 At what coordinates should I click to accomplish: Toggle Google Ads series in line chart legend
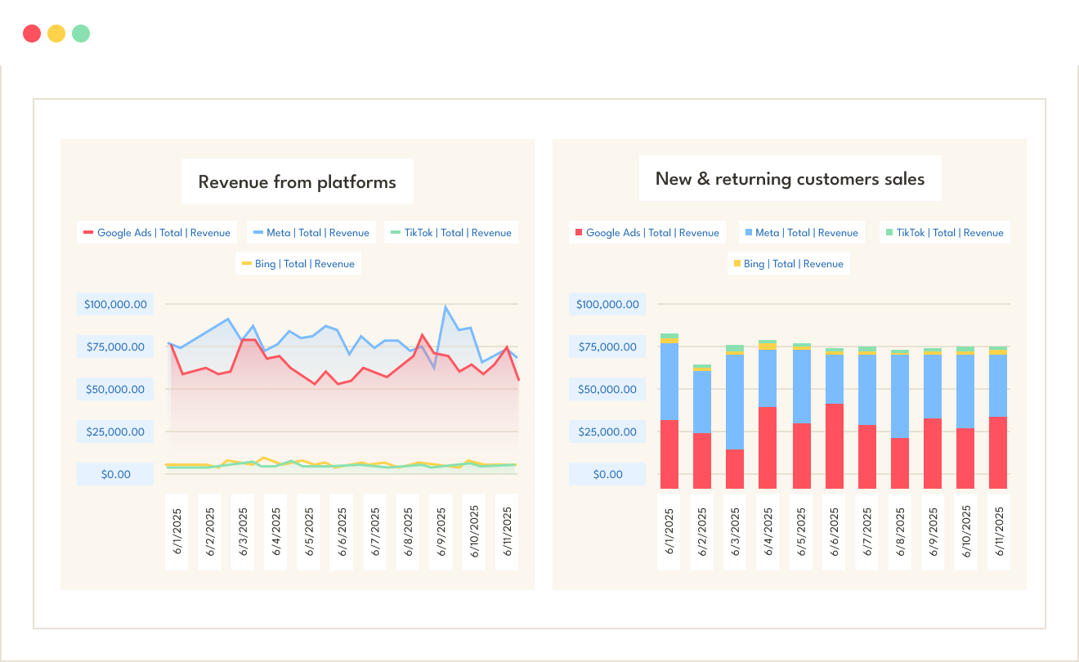click(157, 233)
